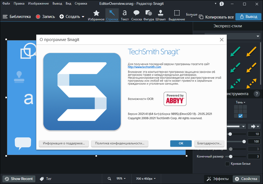Click the blue Share (Вывод) button
This screenshot has height=184, width=263.
[248, 16]
